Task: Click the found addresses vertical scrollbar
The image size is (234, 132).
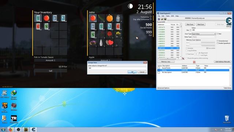Action: tap(181, 40)
